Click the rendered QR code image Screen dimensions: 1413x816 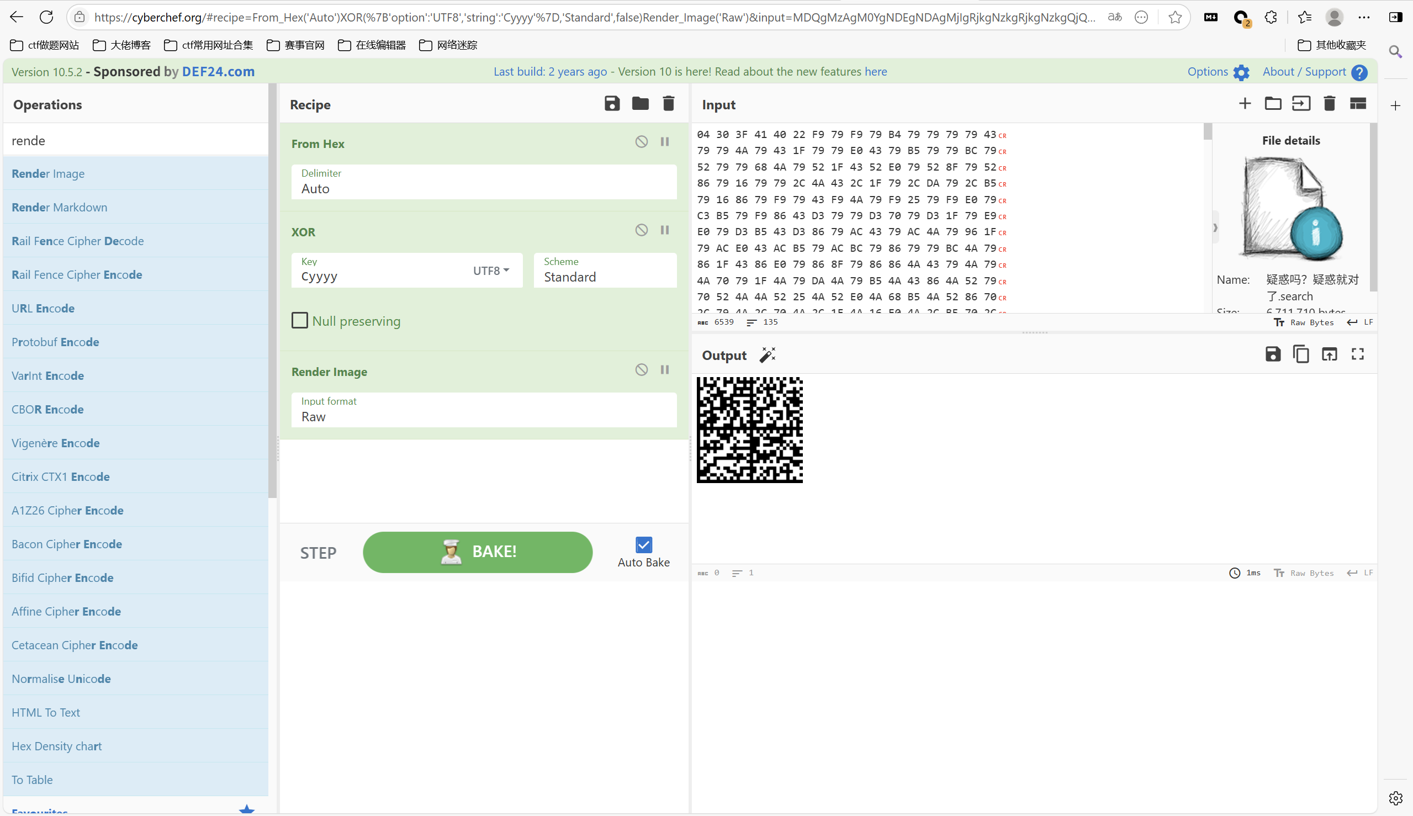coord(749,430)
